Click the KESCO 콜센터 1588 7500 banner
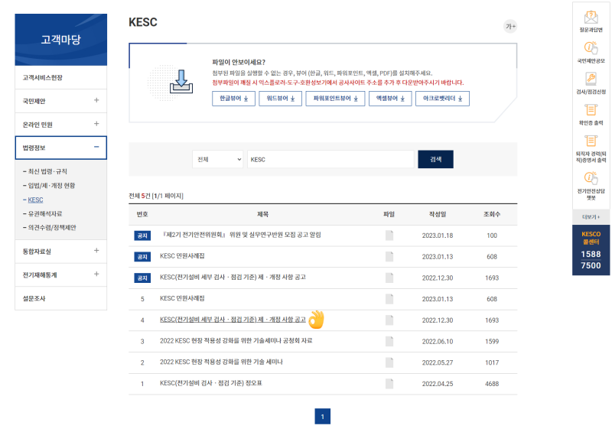Viewport: 612px width, 432px height. (x=591, y=250)
